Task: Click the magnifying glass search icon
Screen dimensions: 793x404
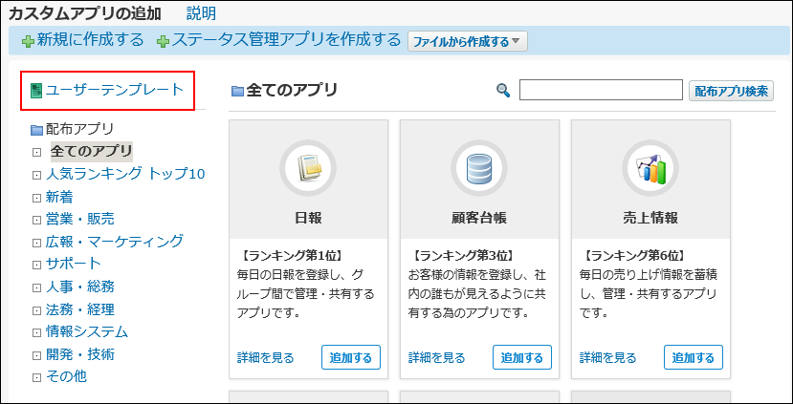Action: click(x=503, y=91)
